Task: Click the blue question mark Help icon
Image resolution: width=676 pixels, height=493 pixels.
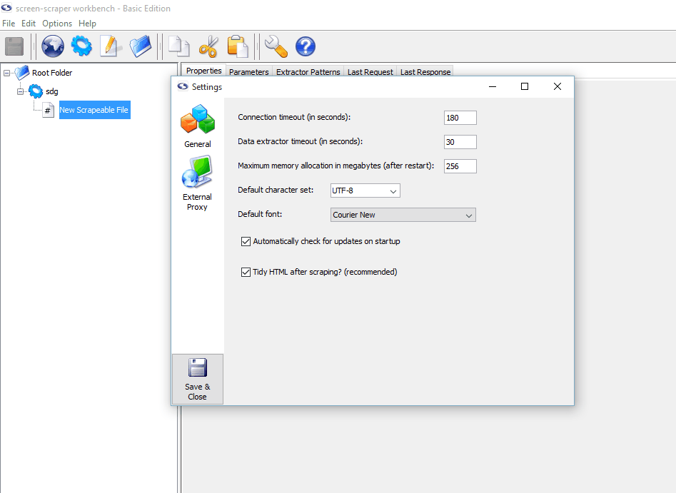Action: (x=306, y=46)
